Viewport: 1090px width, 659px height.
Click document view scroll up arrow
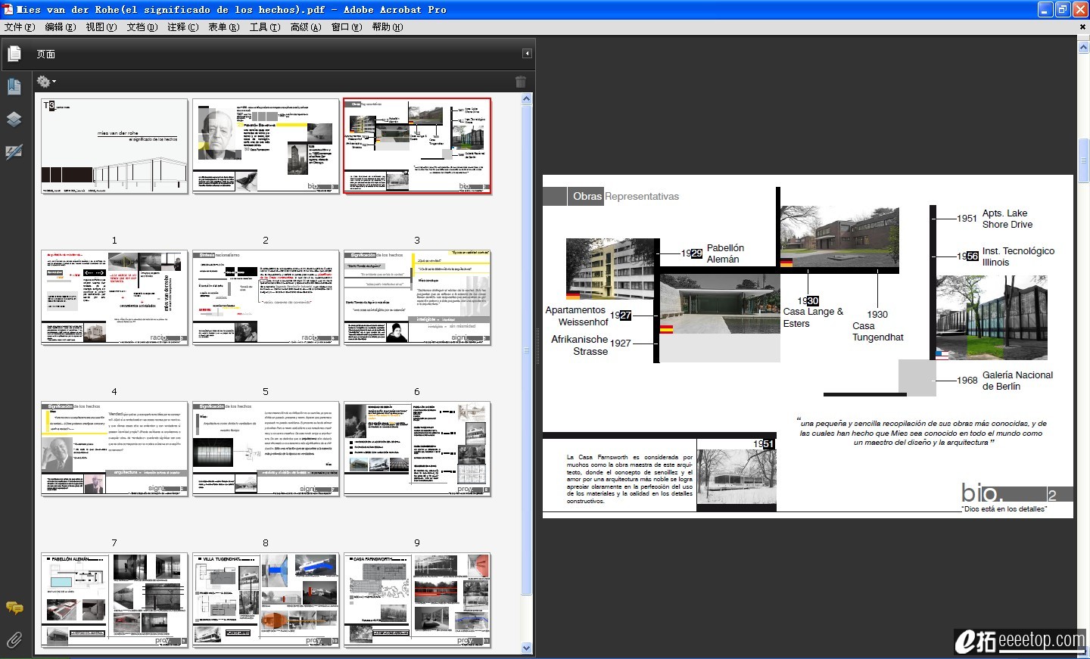1083,48
